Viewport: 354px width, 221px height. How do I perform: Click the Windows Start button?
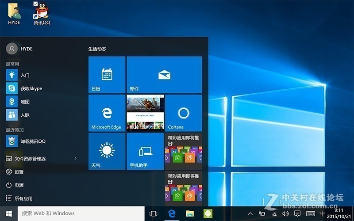[8, 213]
